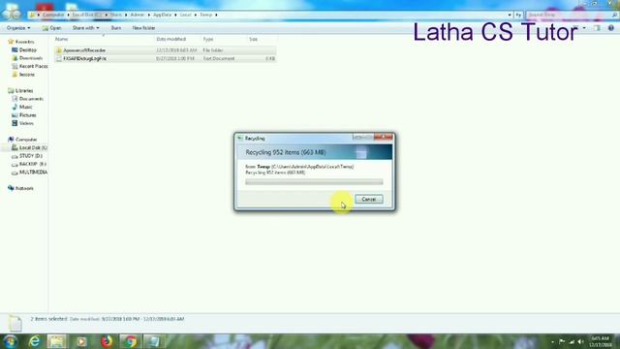This screenshot has height=349, width=620.
Task: Open the Documents library
Action: click(x=31, y=99)
